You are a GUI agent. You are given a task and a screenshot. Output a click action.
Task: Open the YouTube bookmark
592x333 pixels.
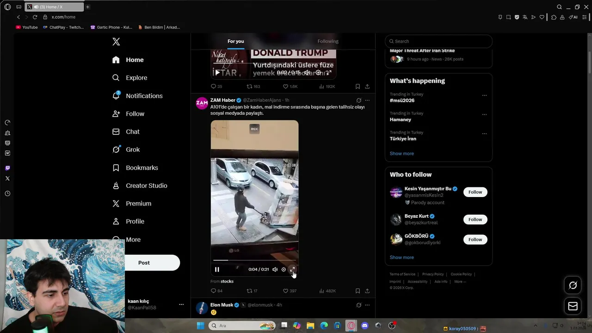[27, 27]
